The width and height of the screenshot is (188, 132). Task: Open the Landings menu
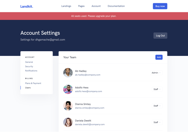(66, 6)
